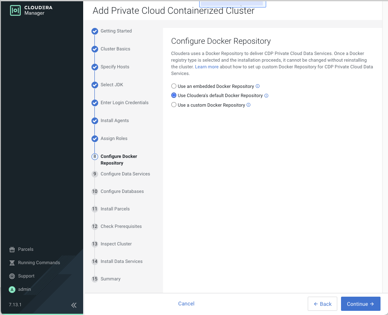Screen dimensions: 388x315
Task: Click the step 8 circle icon
Action: click(x=95, y=157)
